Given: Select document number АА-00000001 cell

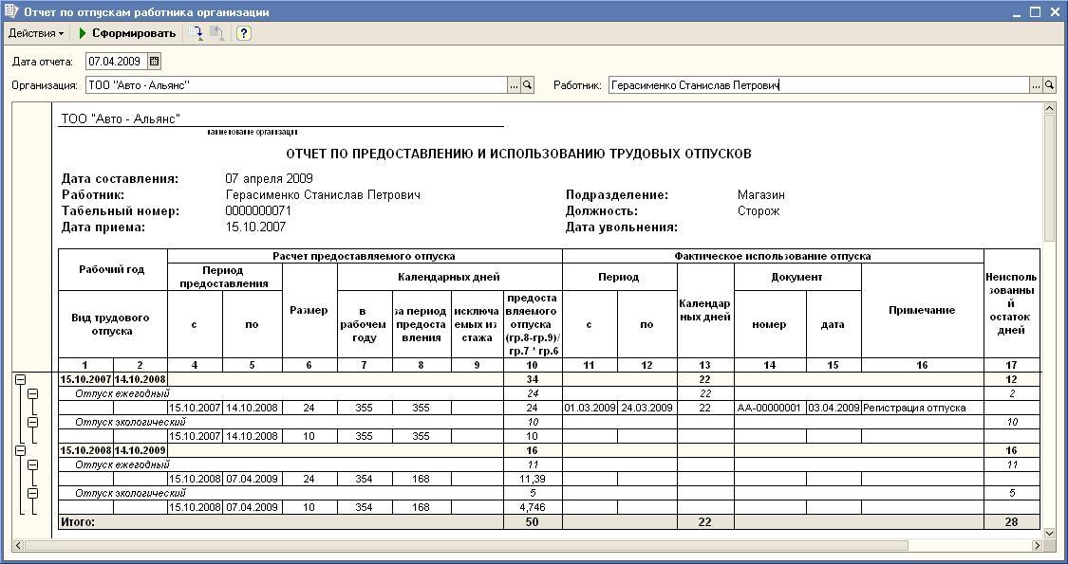Looking at the screenshot, I should [x=770, y=408].
